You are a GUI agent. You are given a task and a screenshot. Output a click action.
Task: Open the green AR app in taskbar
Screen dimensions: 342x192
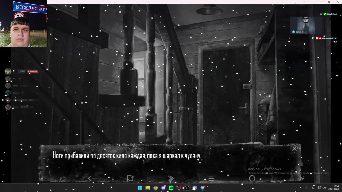tap(171, 188)
